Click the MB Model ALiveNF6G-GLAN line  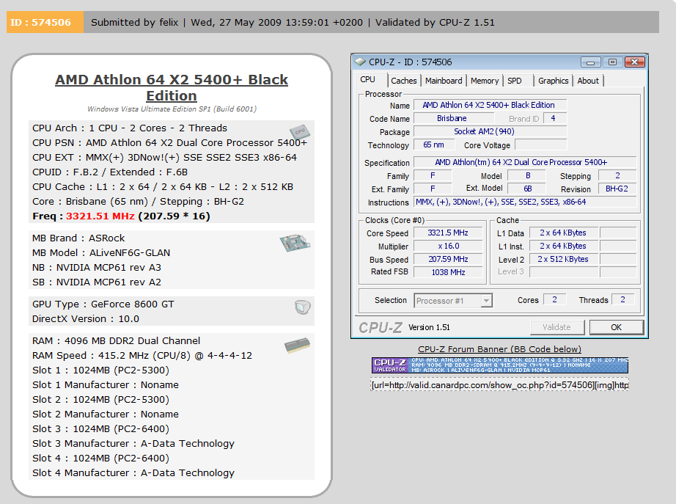click(x=101, y=253)
